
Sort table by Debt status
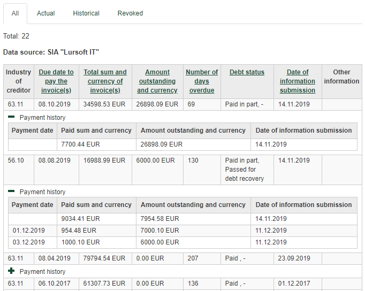click(247, 72)
